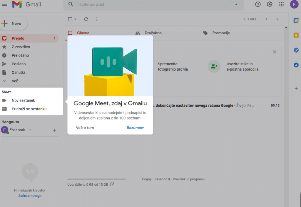Open search options dropdown arrow
The width and height of the screenshot is (301, 207).
pyautogui.click(x=236, y=4)
